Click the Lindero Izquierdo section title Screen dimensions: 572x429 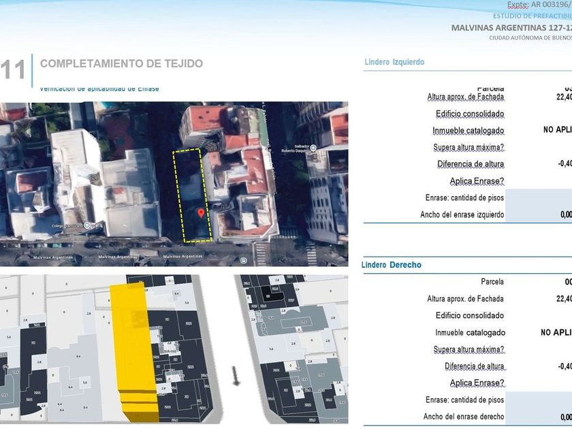click(x=394, y=62)
